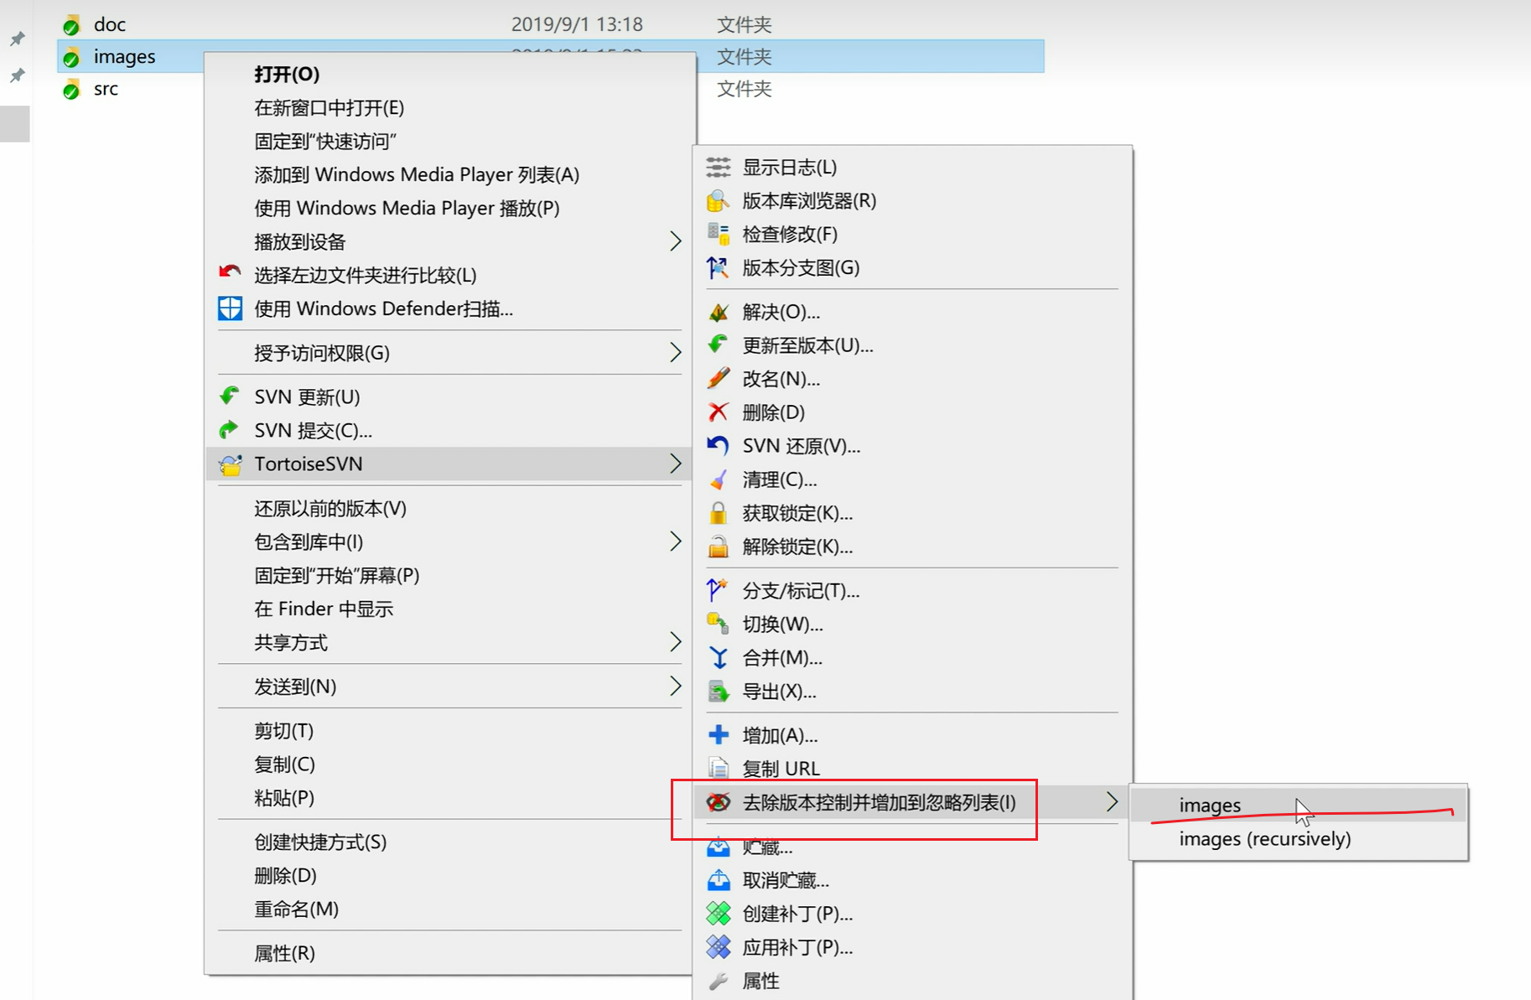Click the Switch icon
This screenshot has width=1531, height=1000.
tap(719, 624)
